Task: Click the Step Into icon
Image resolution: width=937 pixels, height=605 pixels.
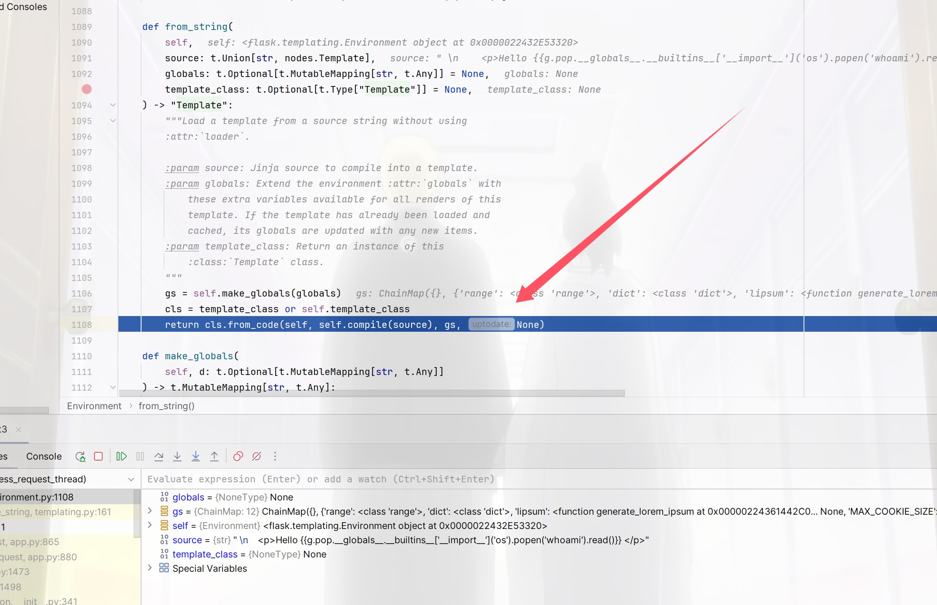Action: click(177, 456)
